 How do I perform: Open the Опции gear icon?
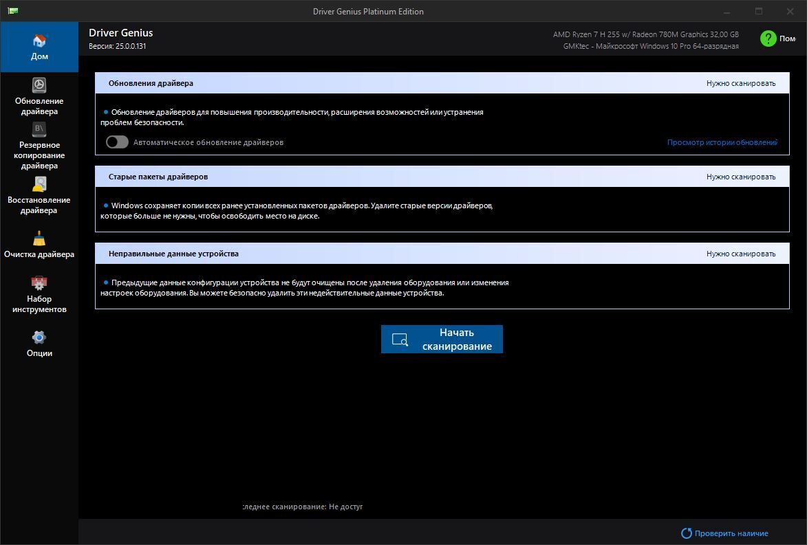point(39,337)
